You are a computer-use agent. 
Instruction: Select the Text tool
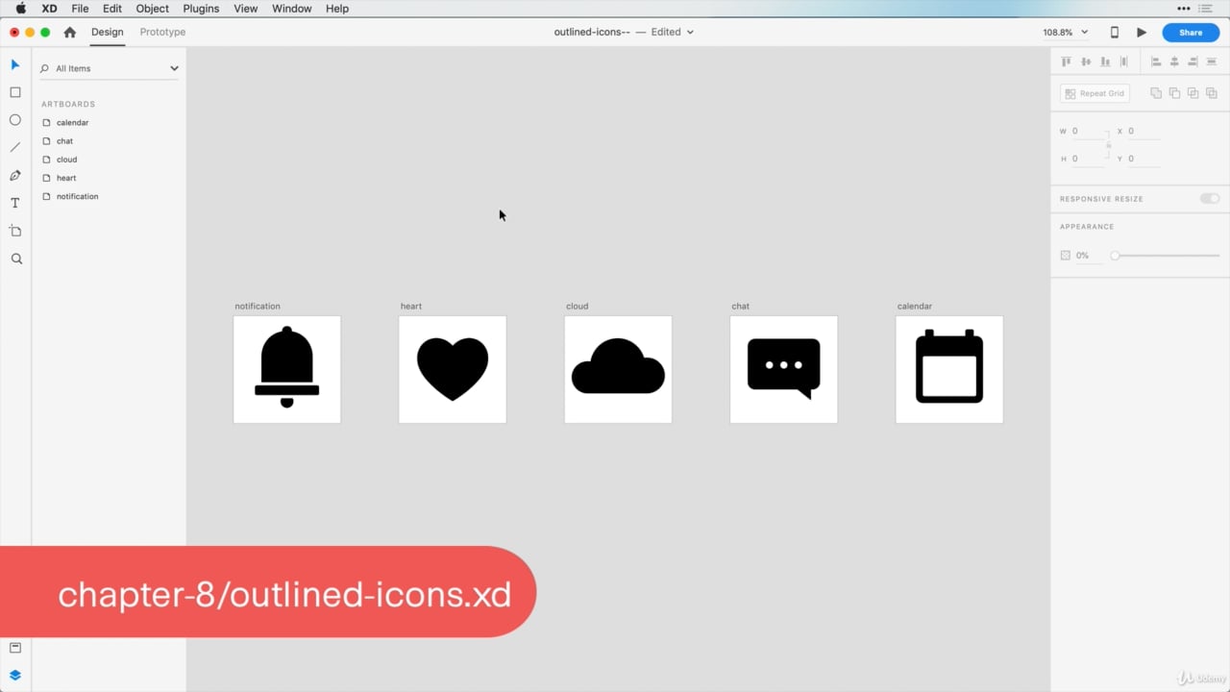[15, 203]
